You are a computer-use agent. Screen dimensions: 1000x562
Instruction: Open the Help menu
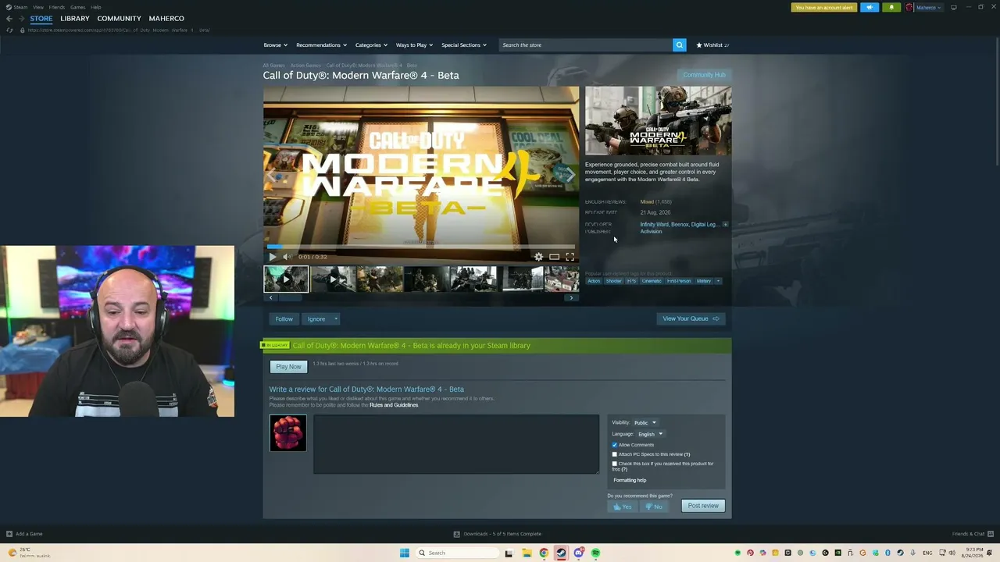click(x=96, y=7)
